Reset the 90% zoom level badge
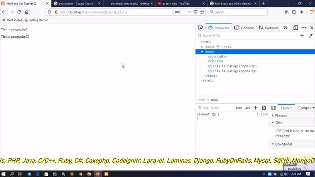 pos(177,12)
